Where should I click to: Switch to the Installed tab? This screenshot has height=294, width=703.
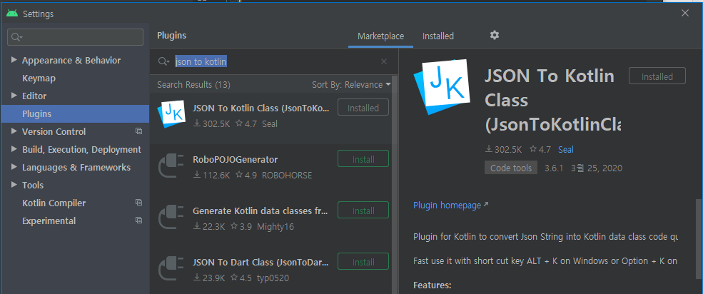pyautogui.click(x=438, y=36)
